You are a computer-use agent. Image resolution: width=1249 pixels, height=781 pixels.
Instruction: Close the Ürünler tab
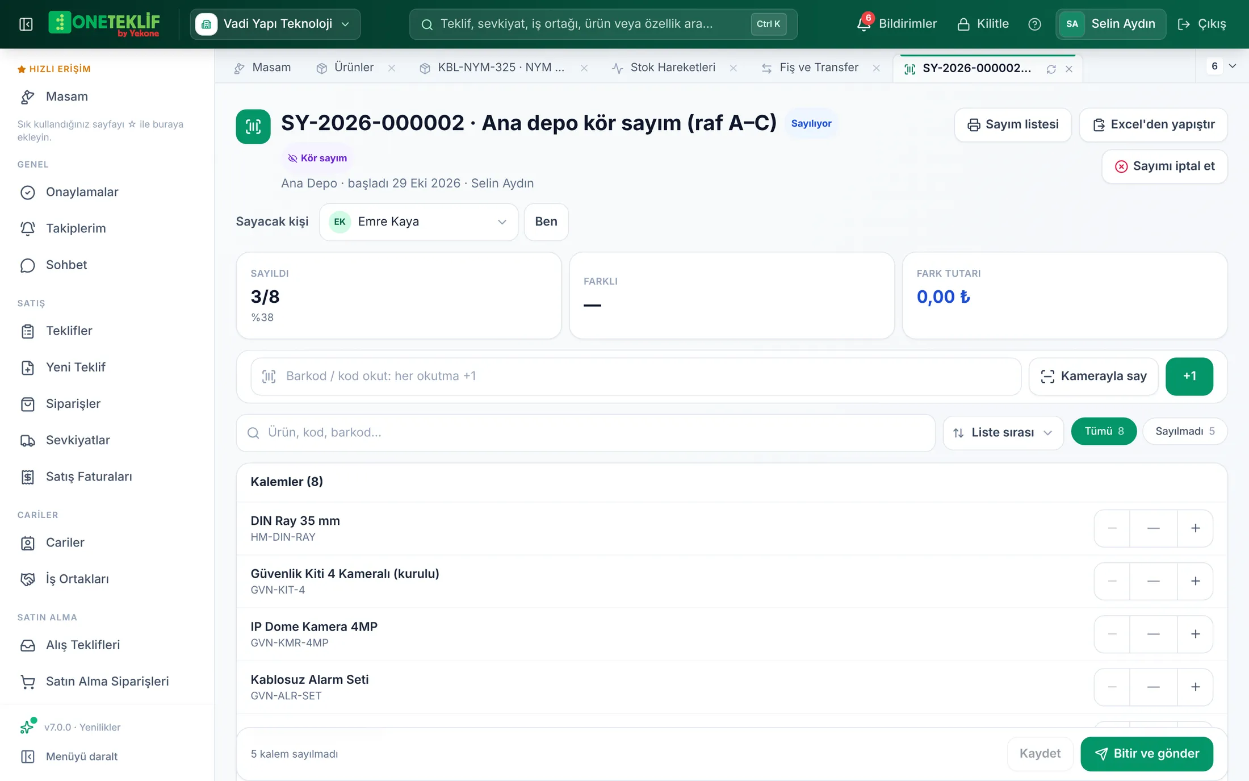392,68
